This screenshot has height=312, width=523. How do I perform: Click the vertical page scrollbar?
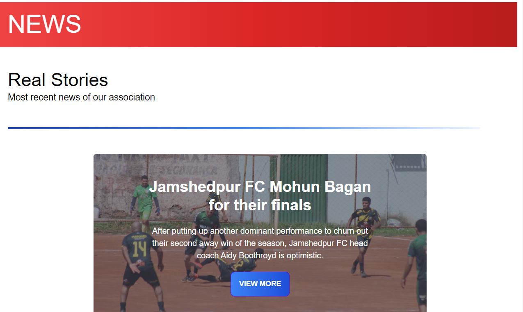coord(520,156)
